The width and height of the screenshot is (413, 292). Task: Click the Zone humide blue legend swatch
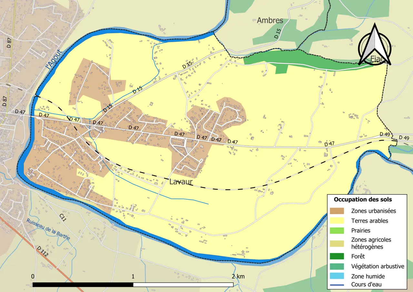point(337,276)
